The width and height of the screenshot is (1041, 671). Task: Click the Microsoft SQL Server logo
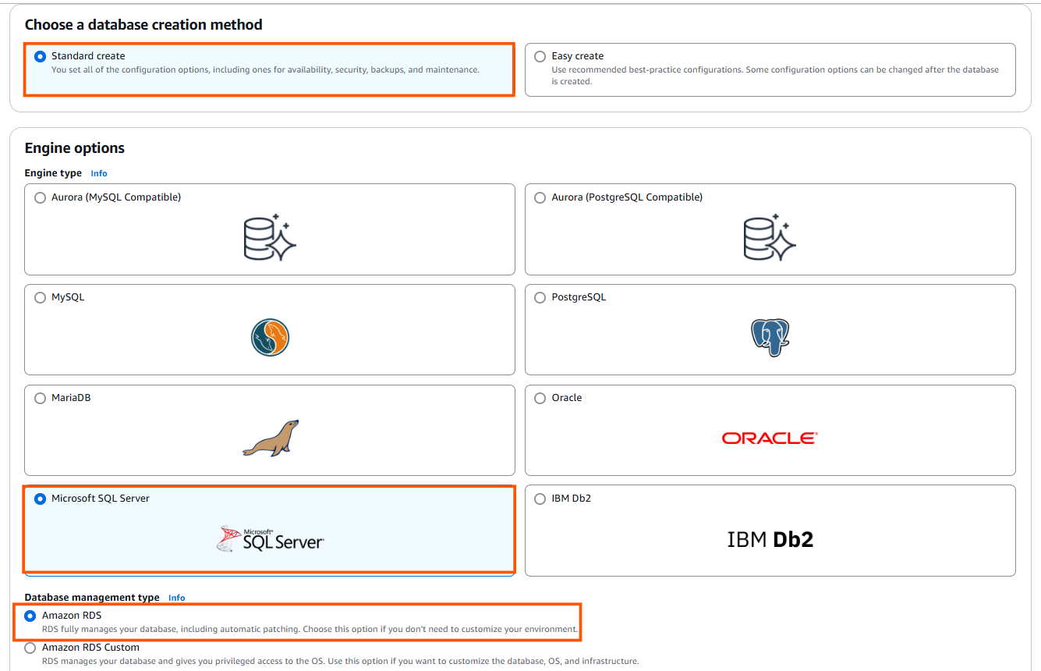pos(270,539)
